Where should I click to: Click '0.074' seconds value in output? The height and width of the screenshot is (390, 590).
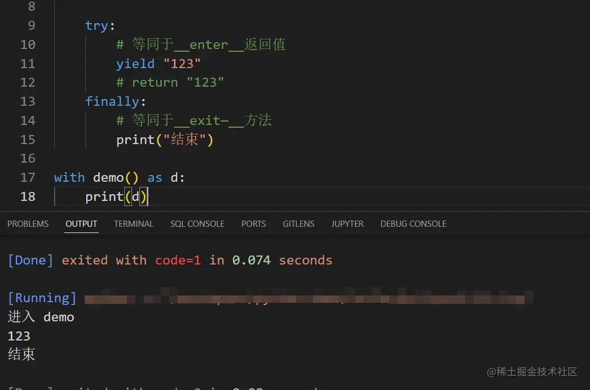click(252, 260)
